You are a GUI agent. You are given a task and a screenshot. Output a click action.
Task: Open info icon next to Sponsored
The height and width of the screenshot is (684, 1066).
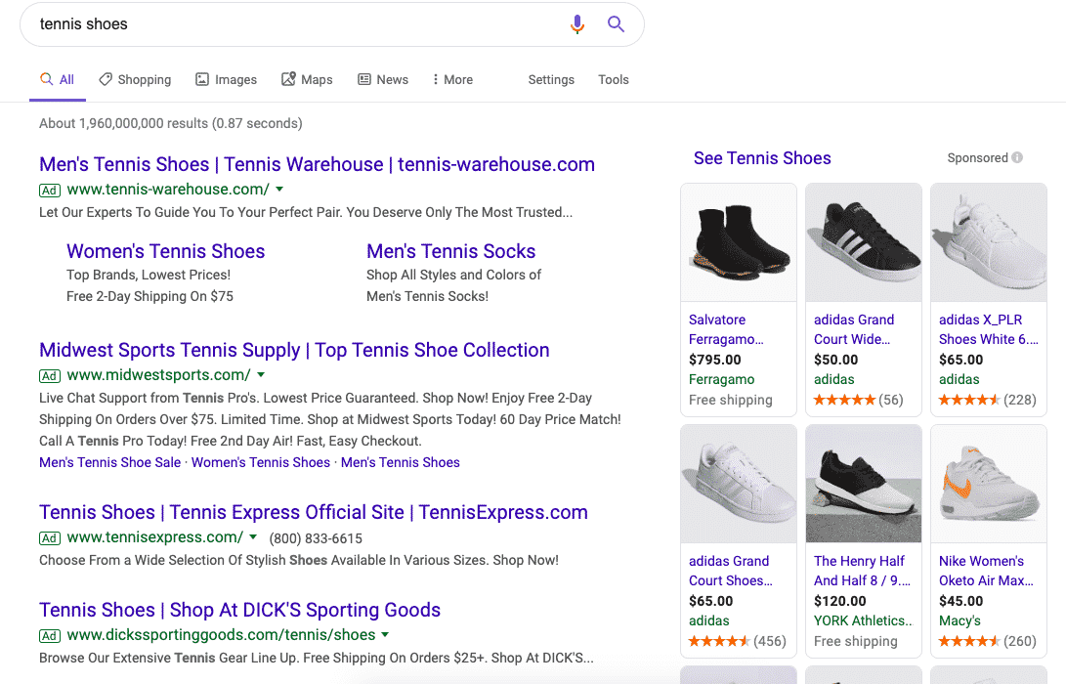tap(1017, 157)
